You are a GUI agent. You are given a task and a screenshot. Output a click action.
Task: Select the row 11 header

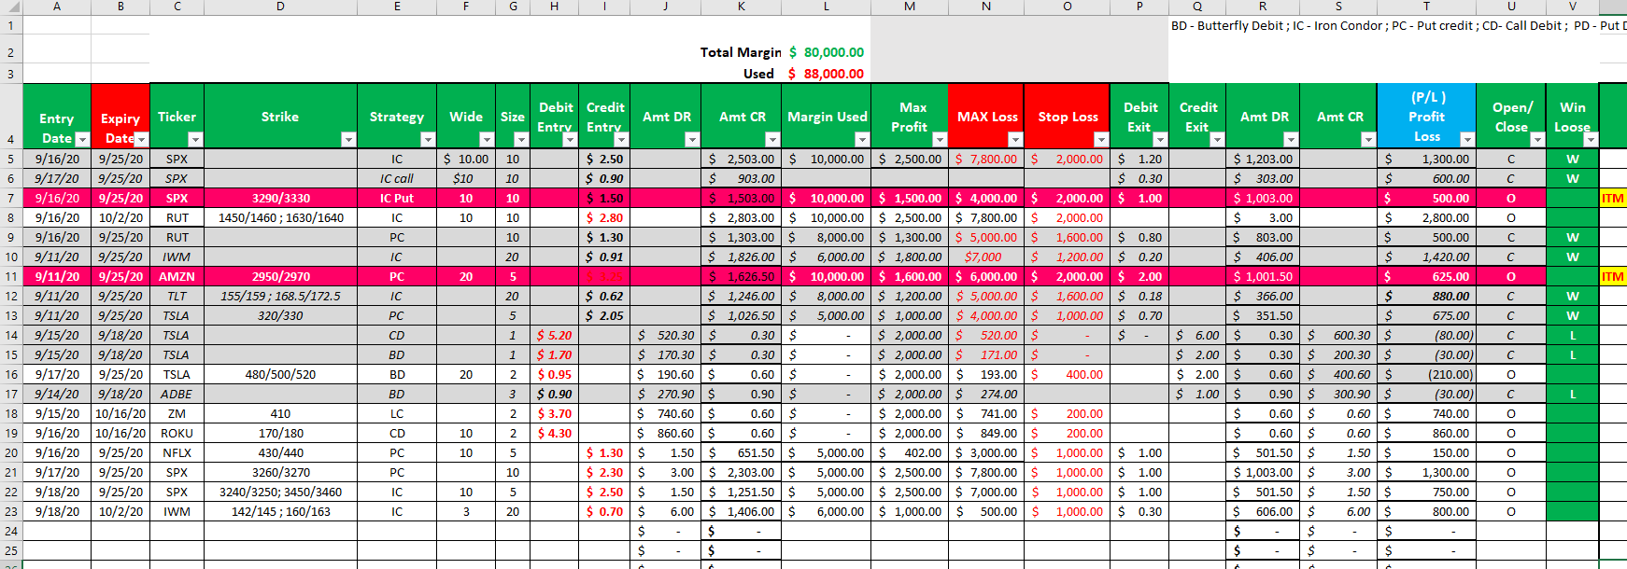tap(11, 276)
